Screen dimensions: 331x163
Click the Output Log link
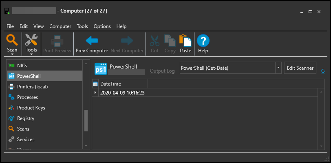162,71
